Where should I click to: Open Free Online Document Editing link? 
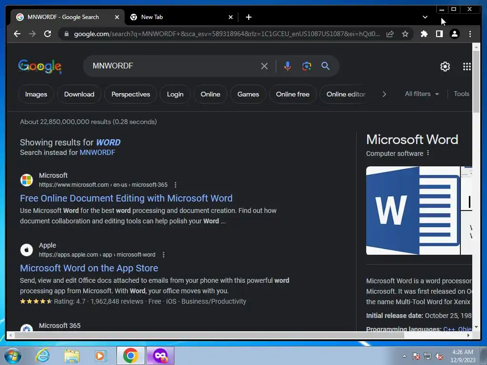click(126, 198)
